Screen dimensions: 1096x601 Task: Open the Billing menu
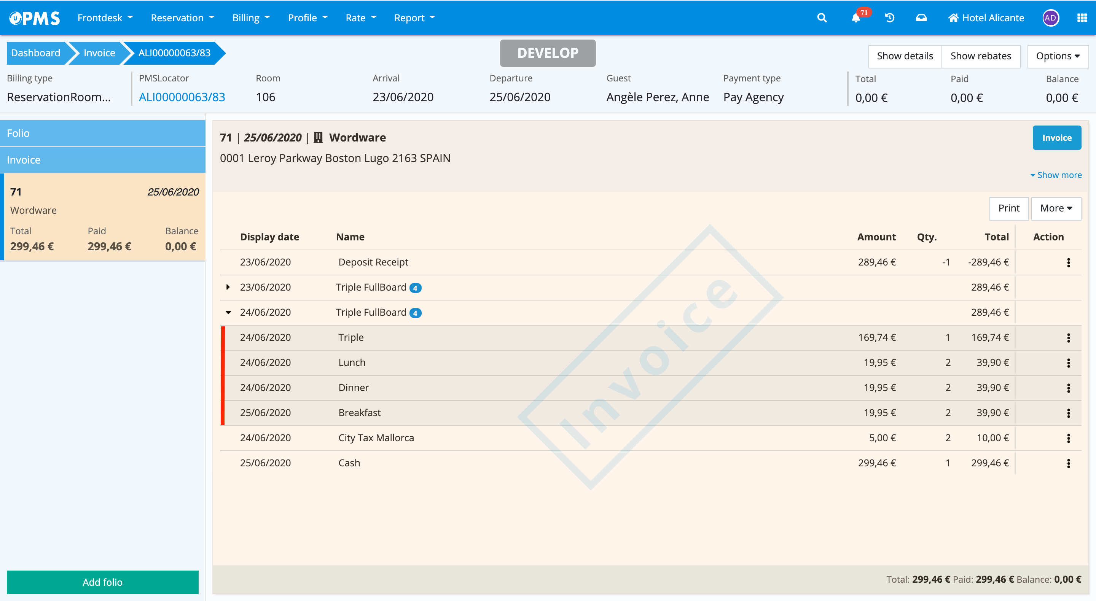251,18
